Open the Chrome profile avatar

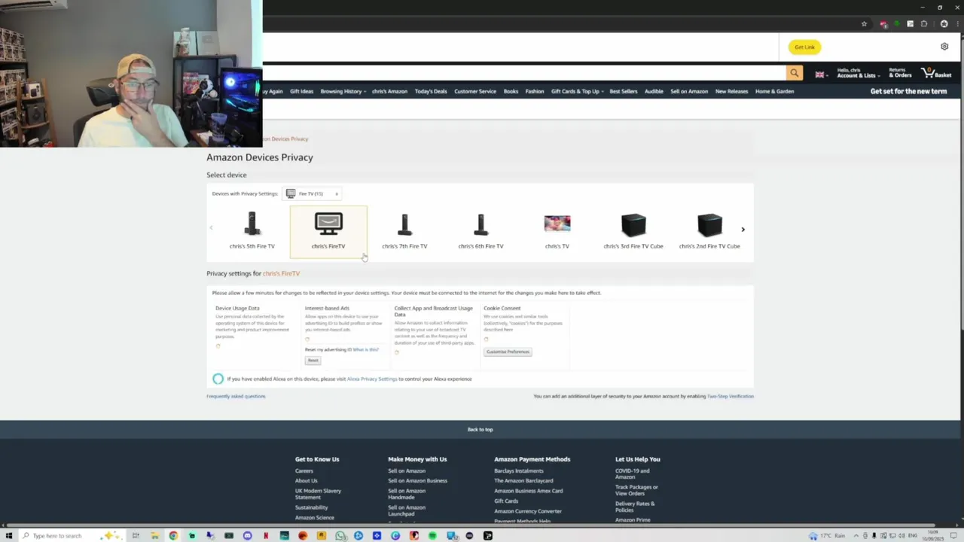coord(944,24)
